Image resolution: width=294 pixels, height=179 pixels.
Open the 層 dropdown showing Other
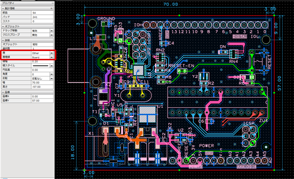51,53
